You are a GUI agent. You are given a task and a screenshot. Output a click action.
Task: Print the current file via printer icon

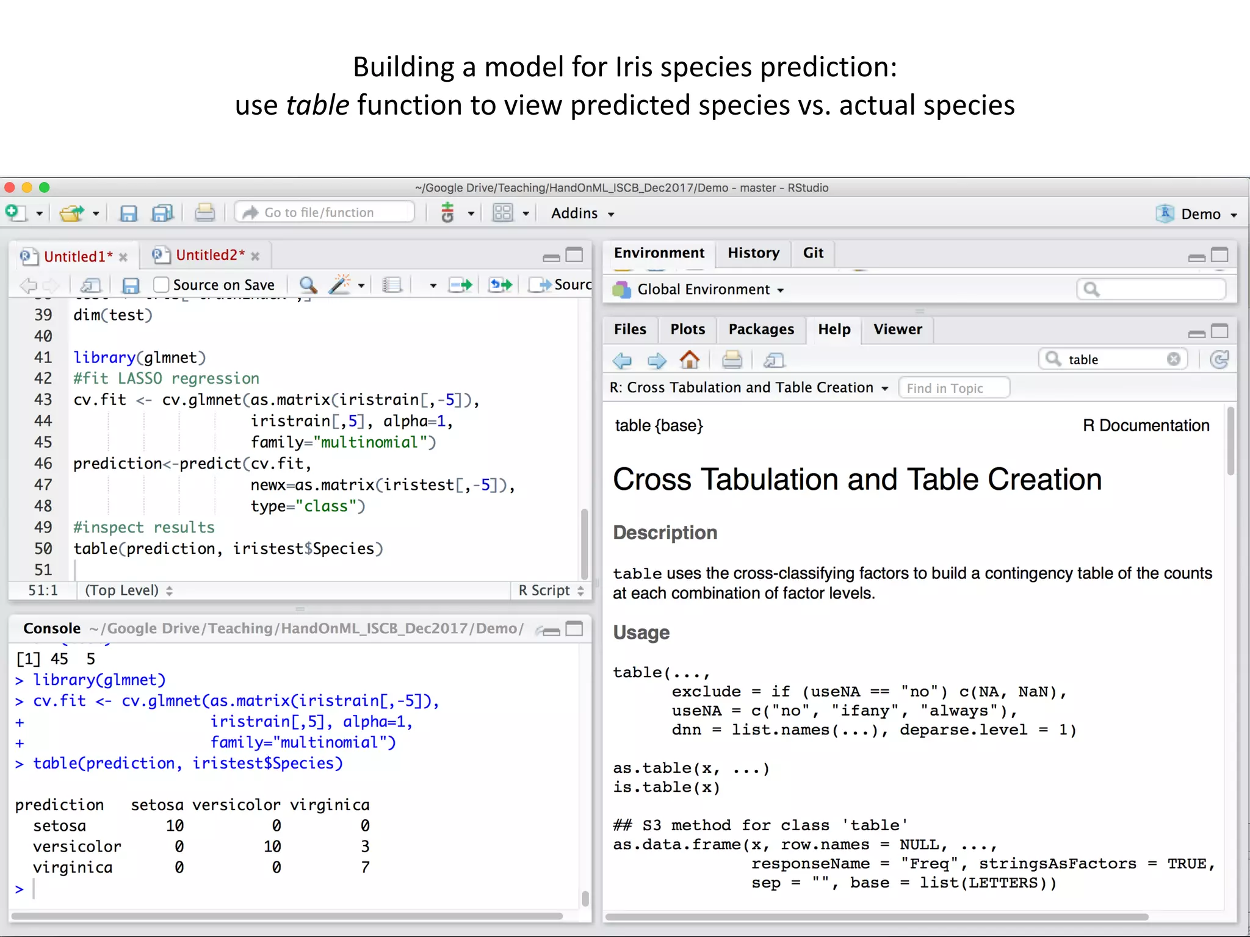204,213
